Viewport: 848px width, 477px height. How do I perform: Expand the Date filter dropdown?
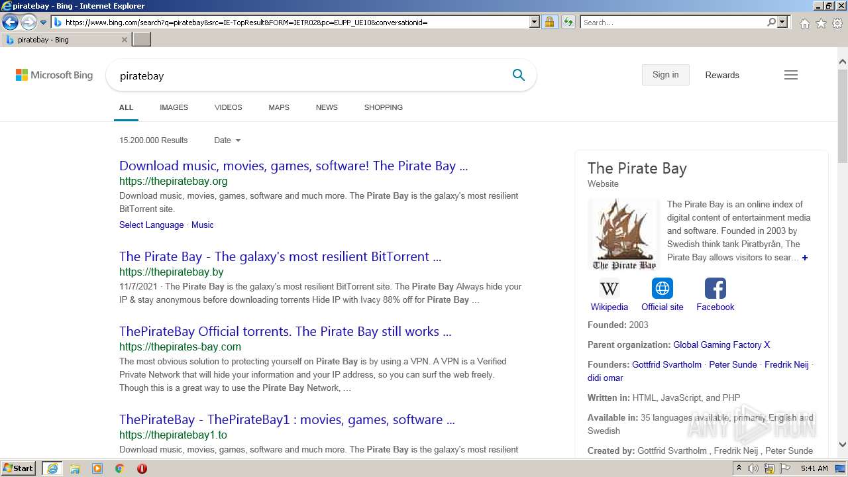pyautogui.click(x=227, y=140)
